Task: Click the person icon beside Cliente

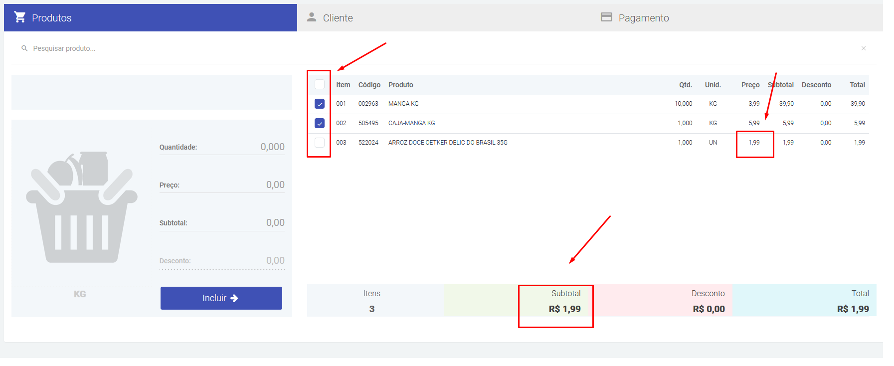Action: (x=312, y=17)
